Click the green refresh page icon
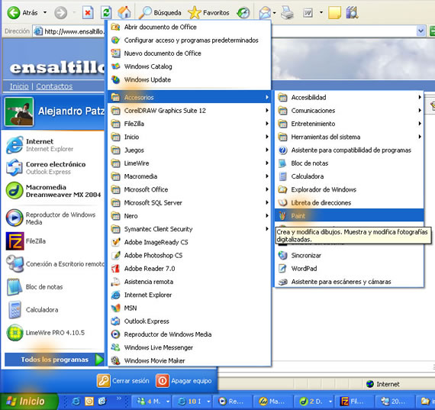The width and height of the screenshot is (435, 410). click(x=106, y=13)
